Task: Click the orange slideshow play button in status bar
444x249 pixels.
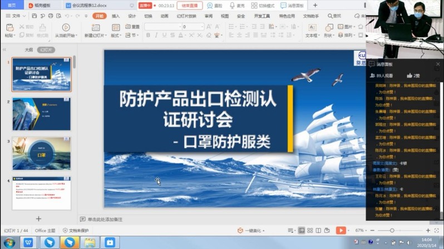Action: pyautogui.click(x=341, y=230)
